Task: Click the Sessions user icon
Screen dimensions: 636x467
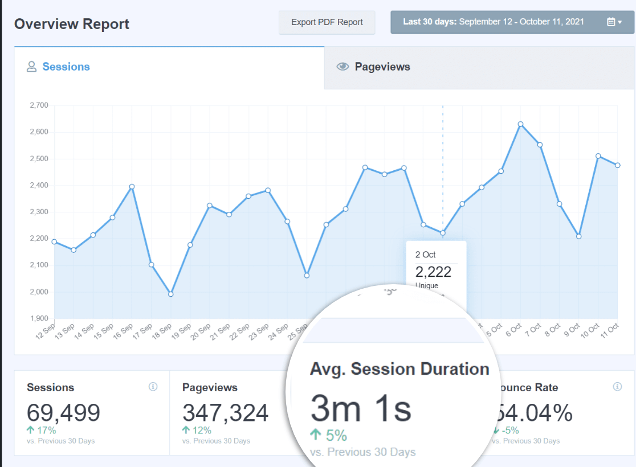Action: tap(32, 67)
